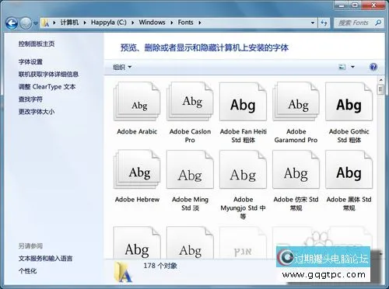
Task: Open help with the blue question icon
Action: pyautogui.click(x=373, y=67)
